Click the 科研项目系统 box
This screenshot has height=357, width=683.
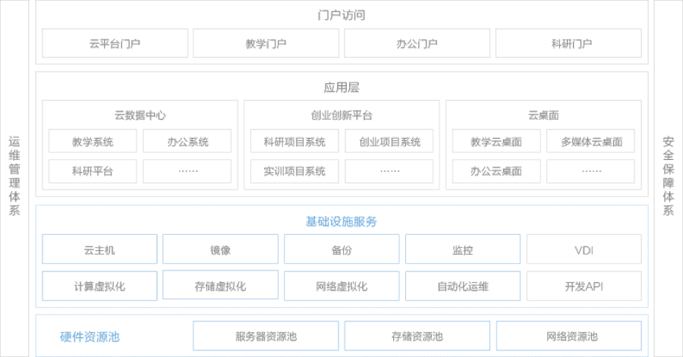point(294,142)
